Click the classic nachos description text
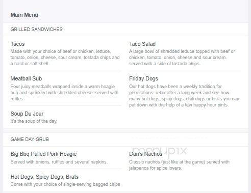Viewport: 251px width, 193px height. (x=179, y=165)
